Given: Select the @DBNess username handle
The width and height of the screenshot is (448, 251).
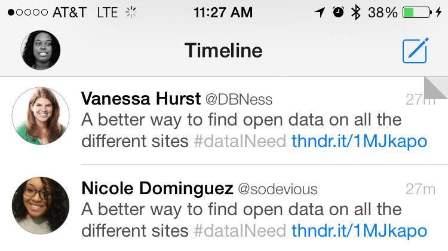Looking at the screenshot, I should tap(239, 99).
